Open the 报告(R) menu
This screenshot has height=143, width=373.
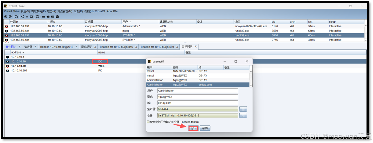[78, 11]
